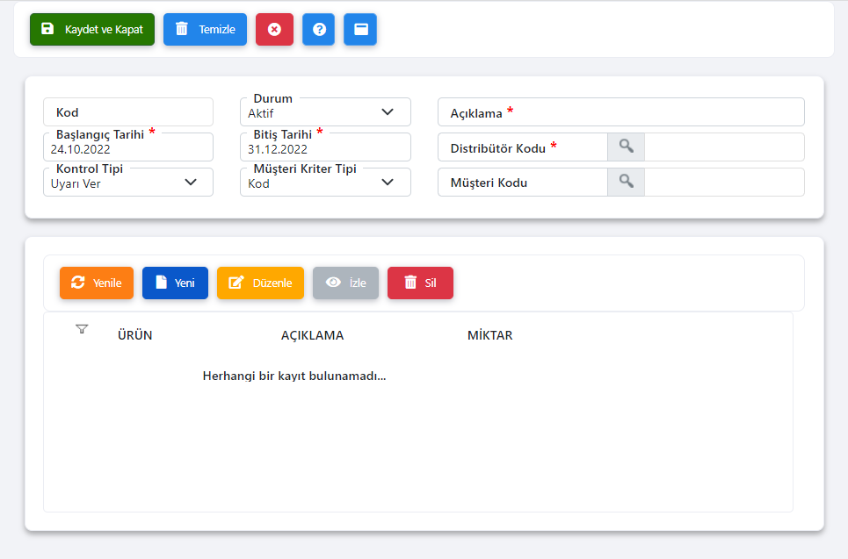Click the orange Yenile refresh button
Viewport: 848px width, 559px height.
[x=97, y=283]
